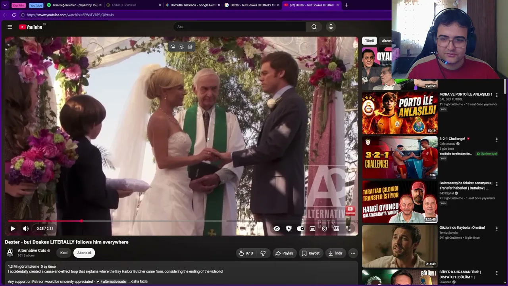The height and width of the screenshot is (286, 508).
Task: Open options for Galatasaray'da felaket senaryosu video
Action: [x=496, y=184]
